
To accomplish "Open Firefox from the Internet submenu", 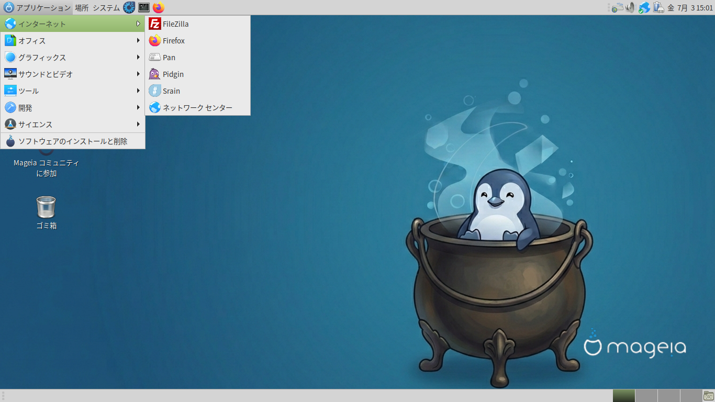I will point(197,41).
